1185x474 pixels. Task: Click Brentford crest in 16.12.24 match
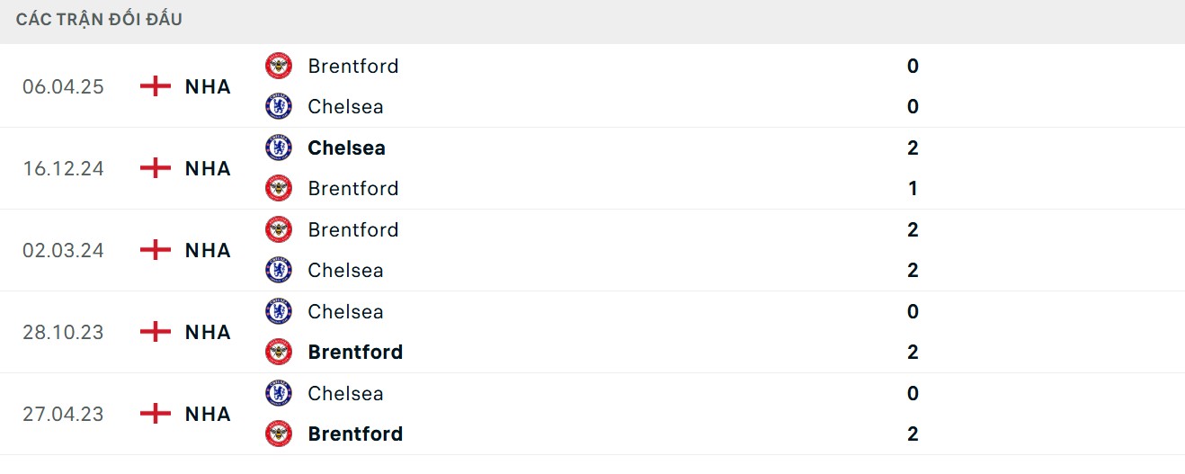point(279,188)
